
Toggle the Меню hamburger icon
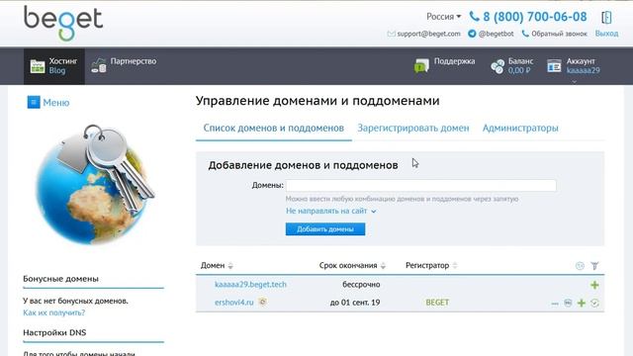[x=34, y=102]
